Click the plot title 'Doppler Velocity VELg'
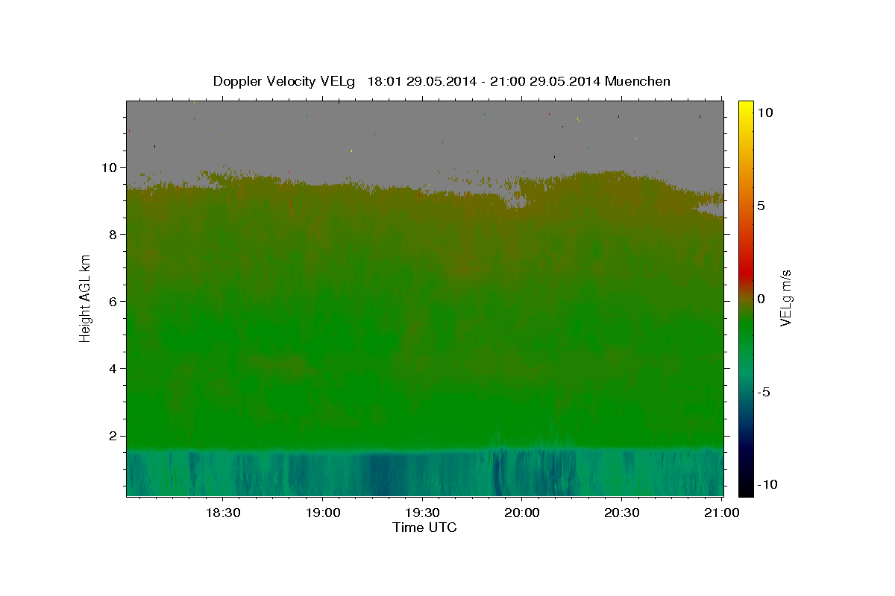Viewport: 895px width, 596px height. pos(284,81)
